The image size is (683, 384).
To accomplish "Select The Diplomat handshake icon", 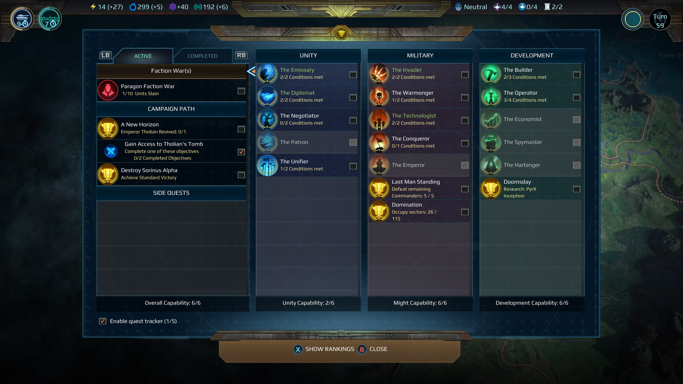I will pyautogui.click(x=268, y=97).
